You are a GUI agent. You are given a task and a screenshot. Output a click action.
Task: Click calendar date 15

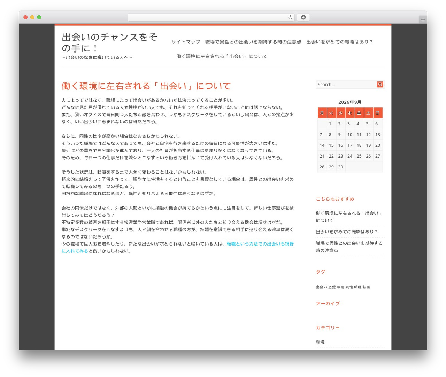click(x=331, y=145)
